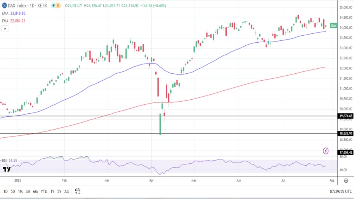Select the EMA 22,081.22 indicator legend
This screenshot has width=354, height=199.
14,21
